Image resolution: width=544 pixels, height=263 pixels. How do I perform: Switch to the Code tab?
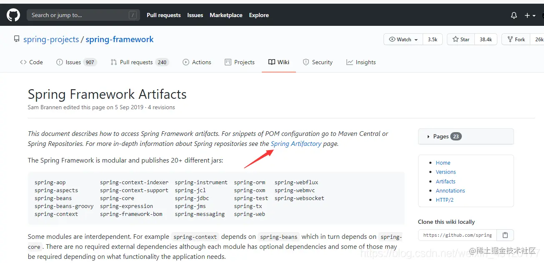click(x=31, y=62)
